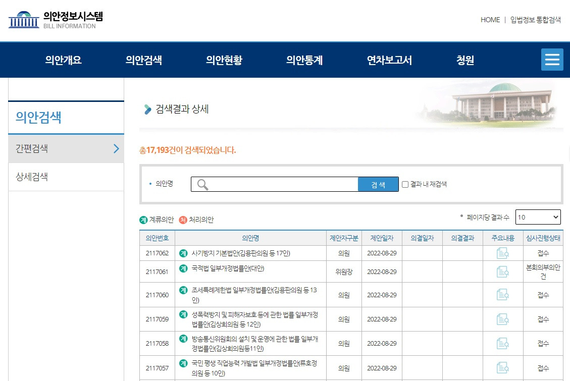This screenshot has height=381, width=570.
Task: Open document icon for bill 2117060
Action: point(503,295)
